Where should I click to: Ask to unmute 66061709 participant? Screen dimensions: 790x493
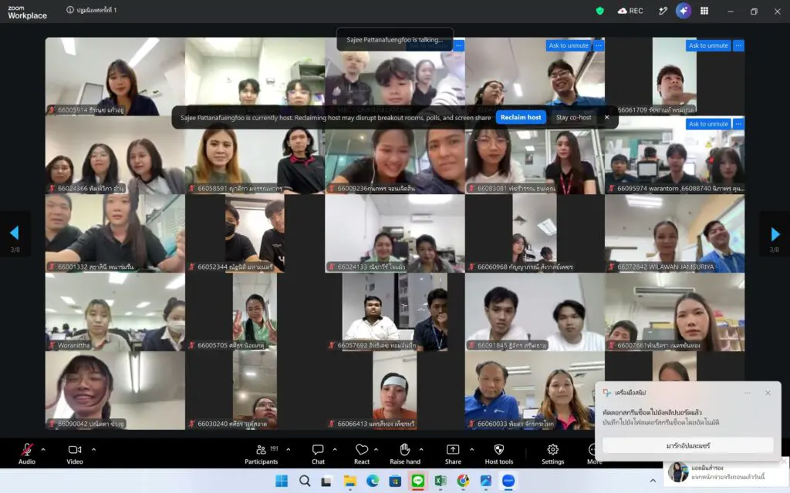pyautogui.click(x=708, y=45)
